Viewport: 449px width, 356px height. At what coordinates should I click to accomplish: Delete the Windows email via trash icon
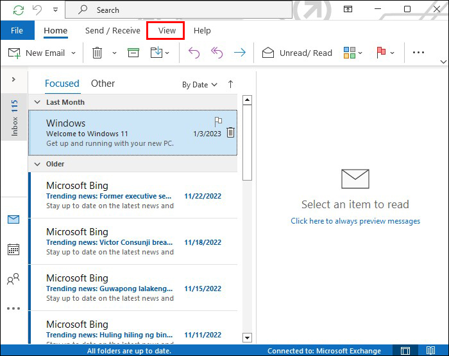coord(230,132)
